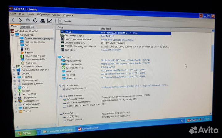Image resolution: width=222 pixels, height=138 pixels.
Task: Select Суммарная информация in the tree
Action: pos(38,39)
